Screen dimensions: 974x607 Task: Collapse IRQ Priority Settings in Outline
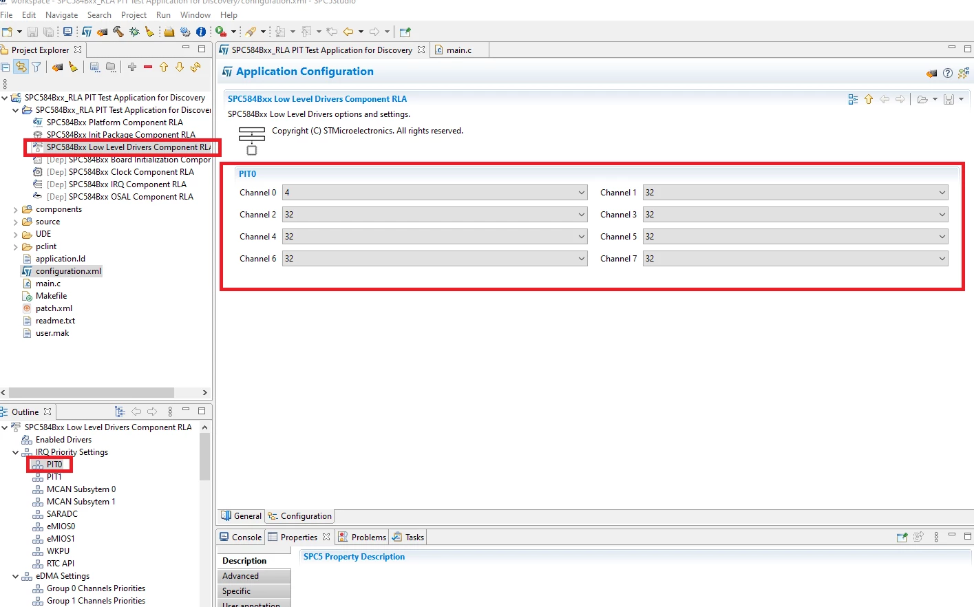[16, 453]
